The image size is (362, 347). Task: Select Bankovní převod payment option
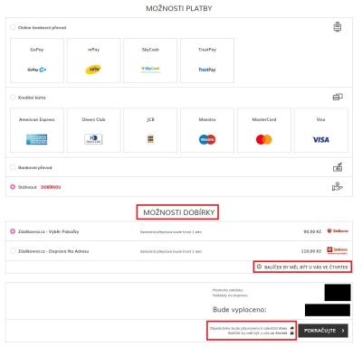[13, 167]
